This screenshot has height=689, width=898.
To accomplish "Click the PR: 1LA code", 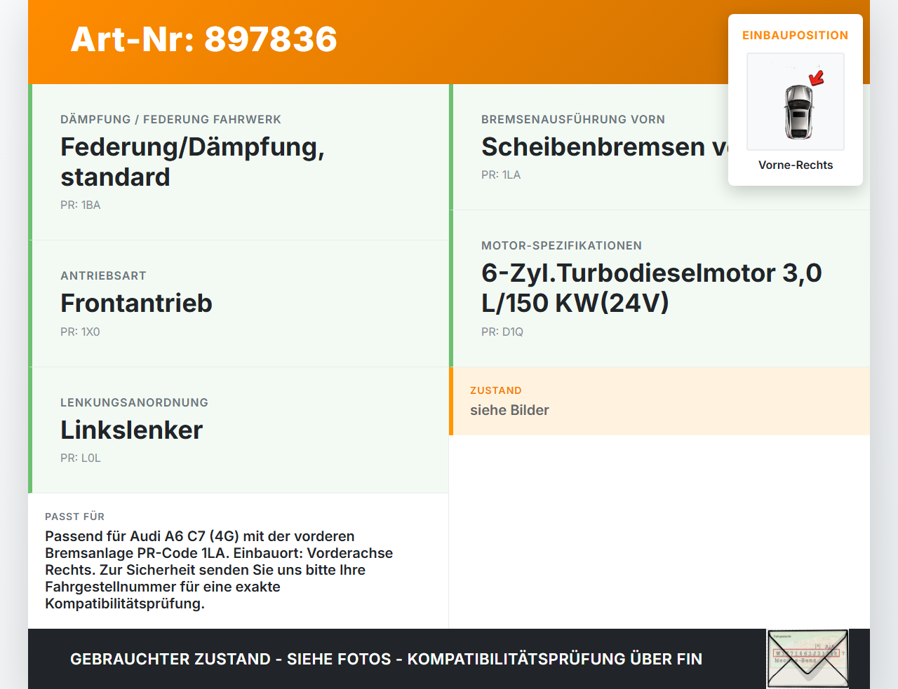I will pyautogui.click(x=501, y=175).
